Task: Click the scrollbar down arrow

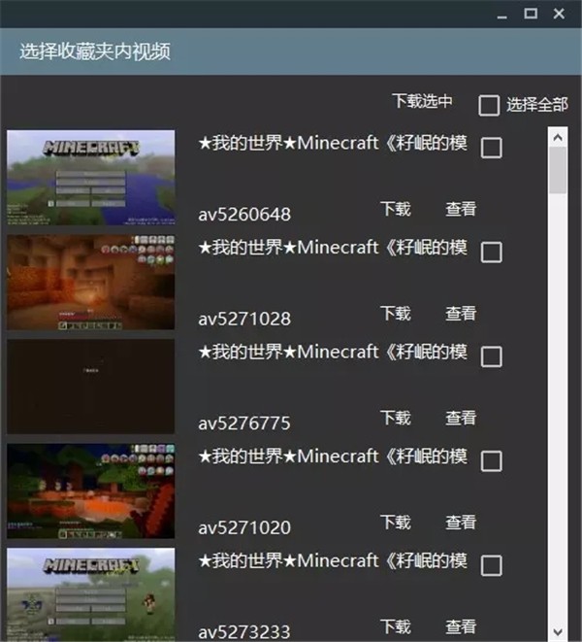Action: (x=558, y=631)
